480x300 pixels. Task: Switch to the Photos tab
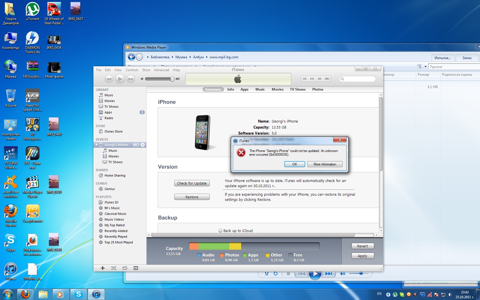[318, 89]
